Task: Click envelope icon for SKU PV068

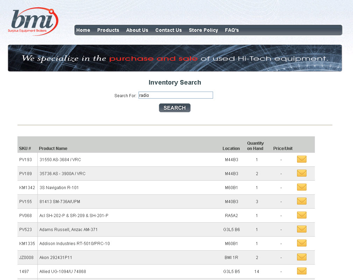Action: 302,215
